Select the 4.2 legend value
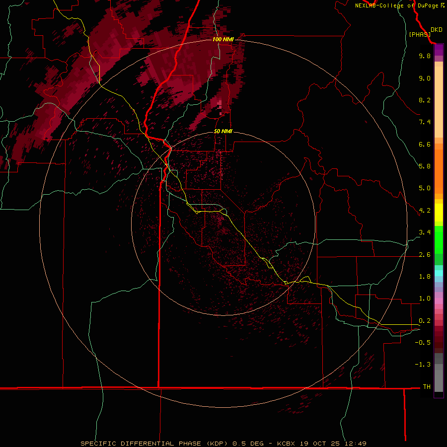Image resolution: width=447 pixels, height=447 pixels. click(x=425, y=211)
